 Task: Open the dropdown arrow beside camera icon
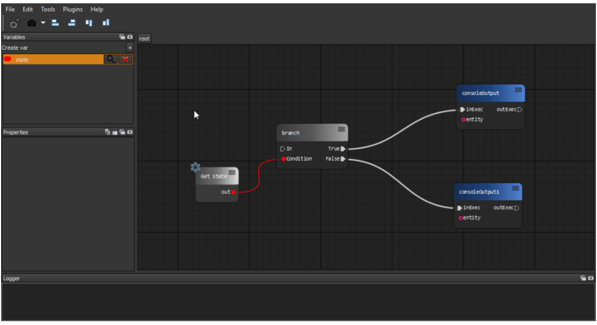43,23
